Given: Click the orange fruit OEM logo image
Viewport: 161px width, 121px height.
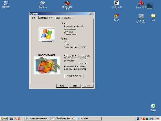Looking at the screenshot, I should 47,65.
